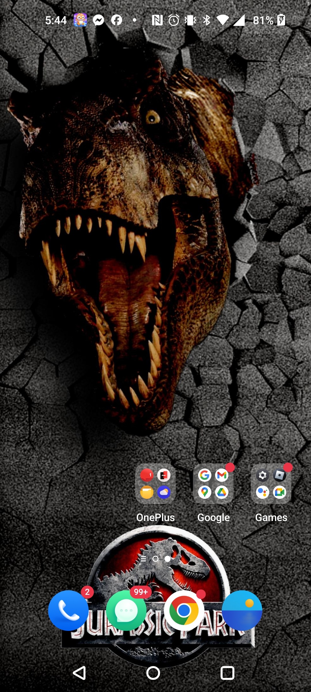Tap the Bluetooth status icon

tap(206, 20)
